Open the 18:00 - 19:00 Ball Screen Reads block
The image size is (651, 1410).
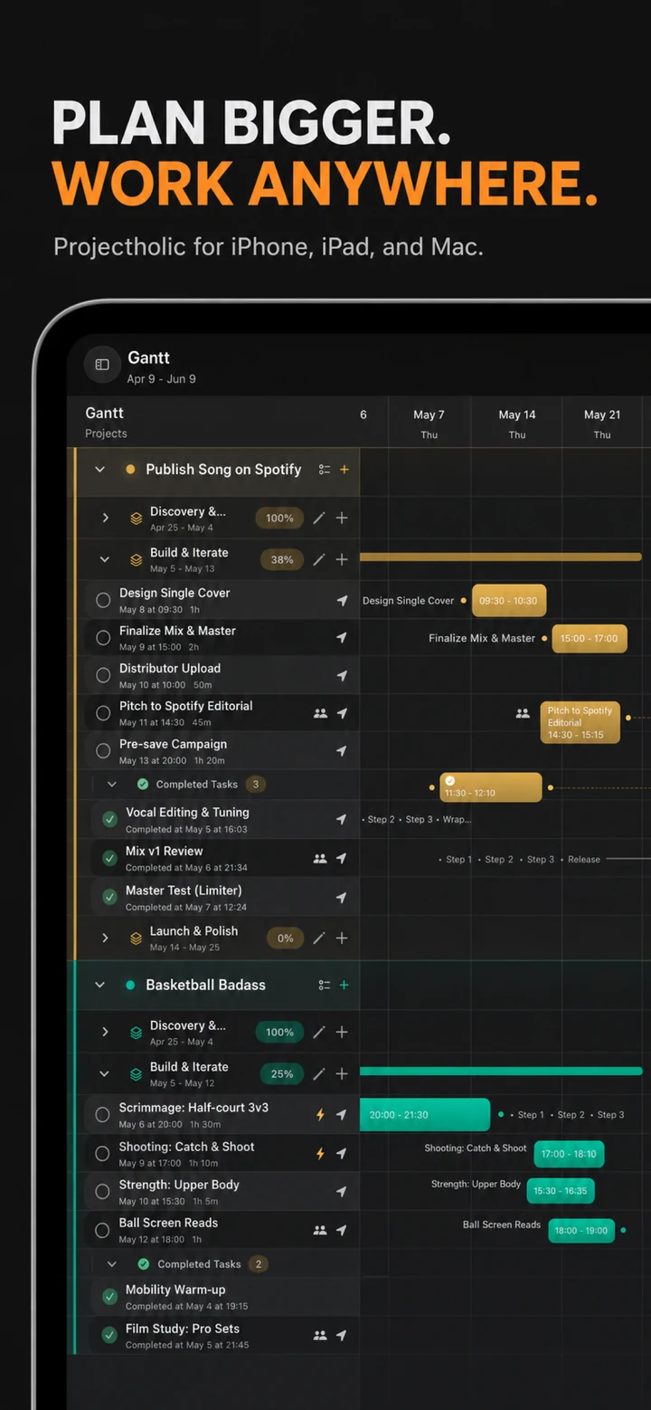tap(581, 1231)
